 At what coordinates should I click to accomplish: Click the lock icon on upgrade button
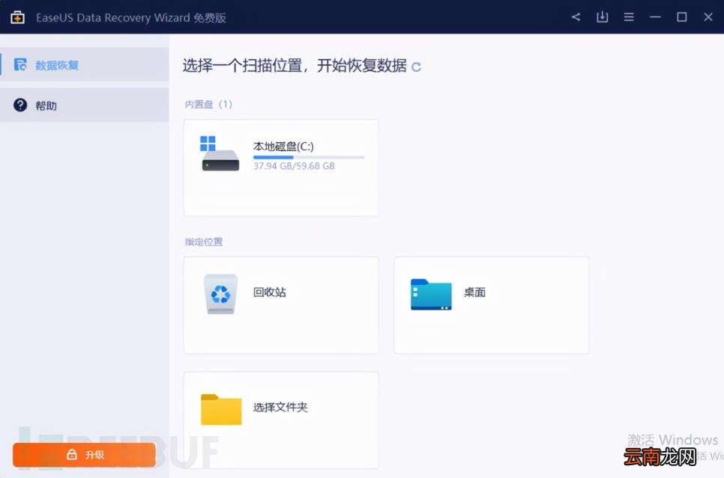(71, 455)
